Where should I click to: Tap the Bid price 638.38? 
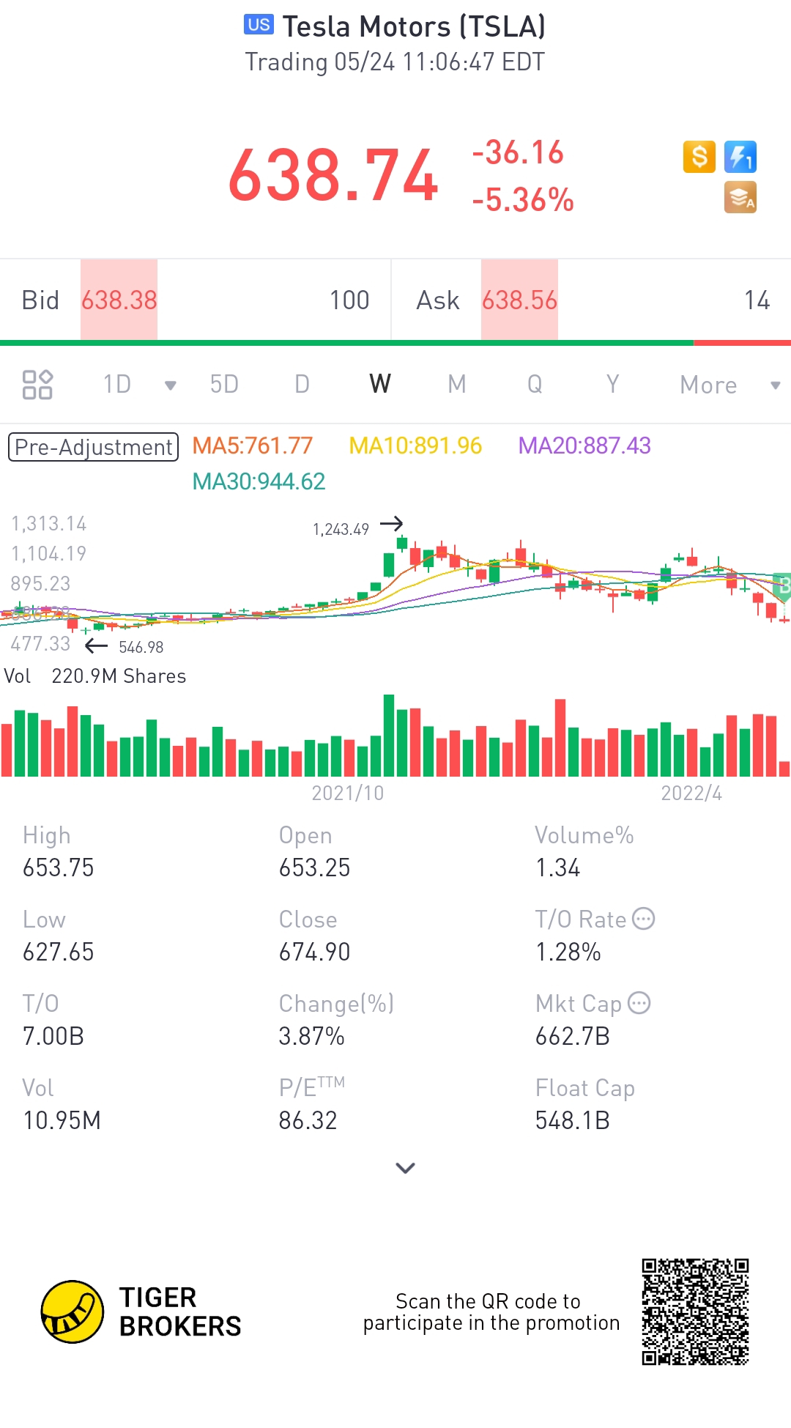coord(119,300)
